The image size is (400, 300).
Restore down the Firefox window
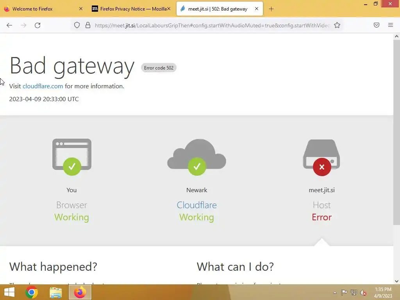click(375, 4)
